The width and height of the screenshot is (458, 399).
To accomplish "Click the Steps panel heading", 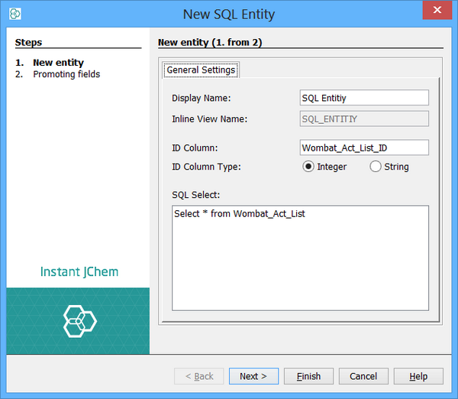I will tap(29, 43).
